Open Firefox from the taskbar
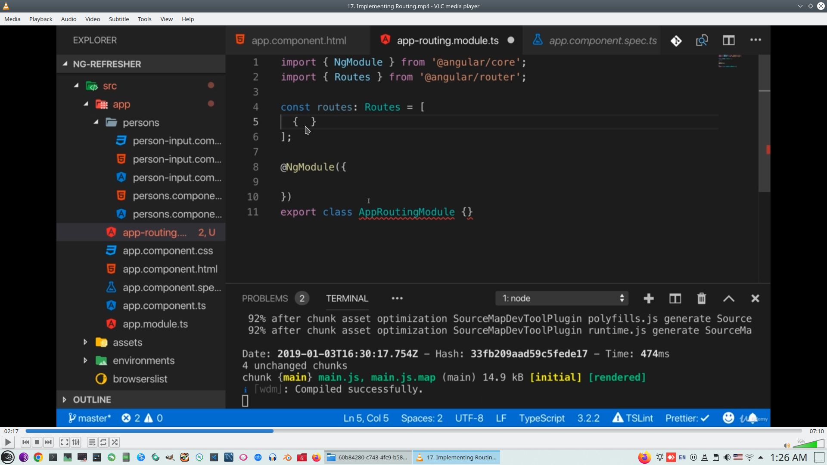 [x=317, y=457]
